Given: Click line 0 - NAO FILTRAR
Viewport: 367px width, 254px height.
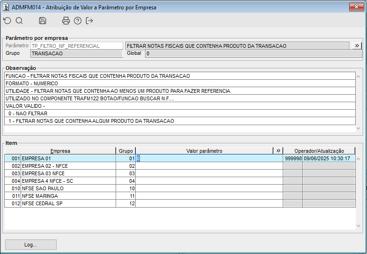Looking at the screenshot, I should click(180, 113).
